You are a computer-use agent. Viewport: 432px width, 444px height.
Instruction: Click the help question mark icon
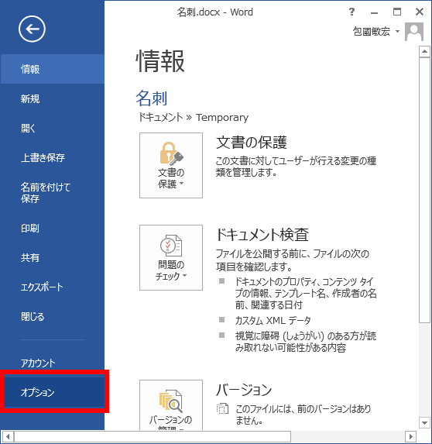click(351, 12)
